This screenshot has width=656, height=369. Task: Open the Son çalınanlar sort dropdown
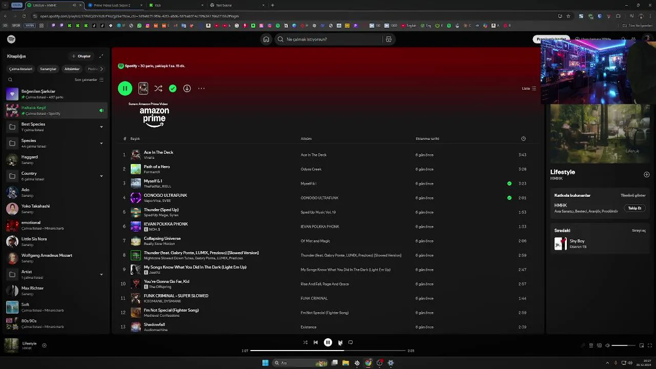[89, 80]
